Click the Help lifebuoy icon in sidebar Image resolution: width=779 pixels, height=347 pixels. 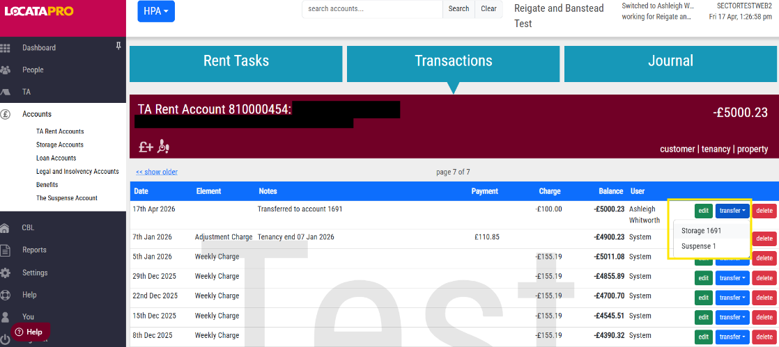tap(5, 295)
